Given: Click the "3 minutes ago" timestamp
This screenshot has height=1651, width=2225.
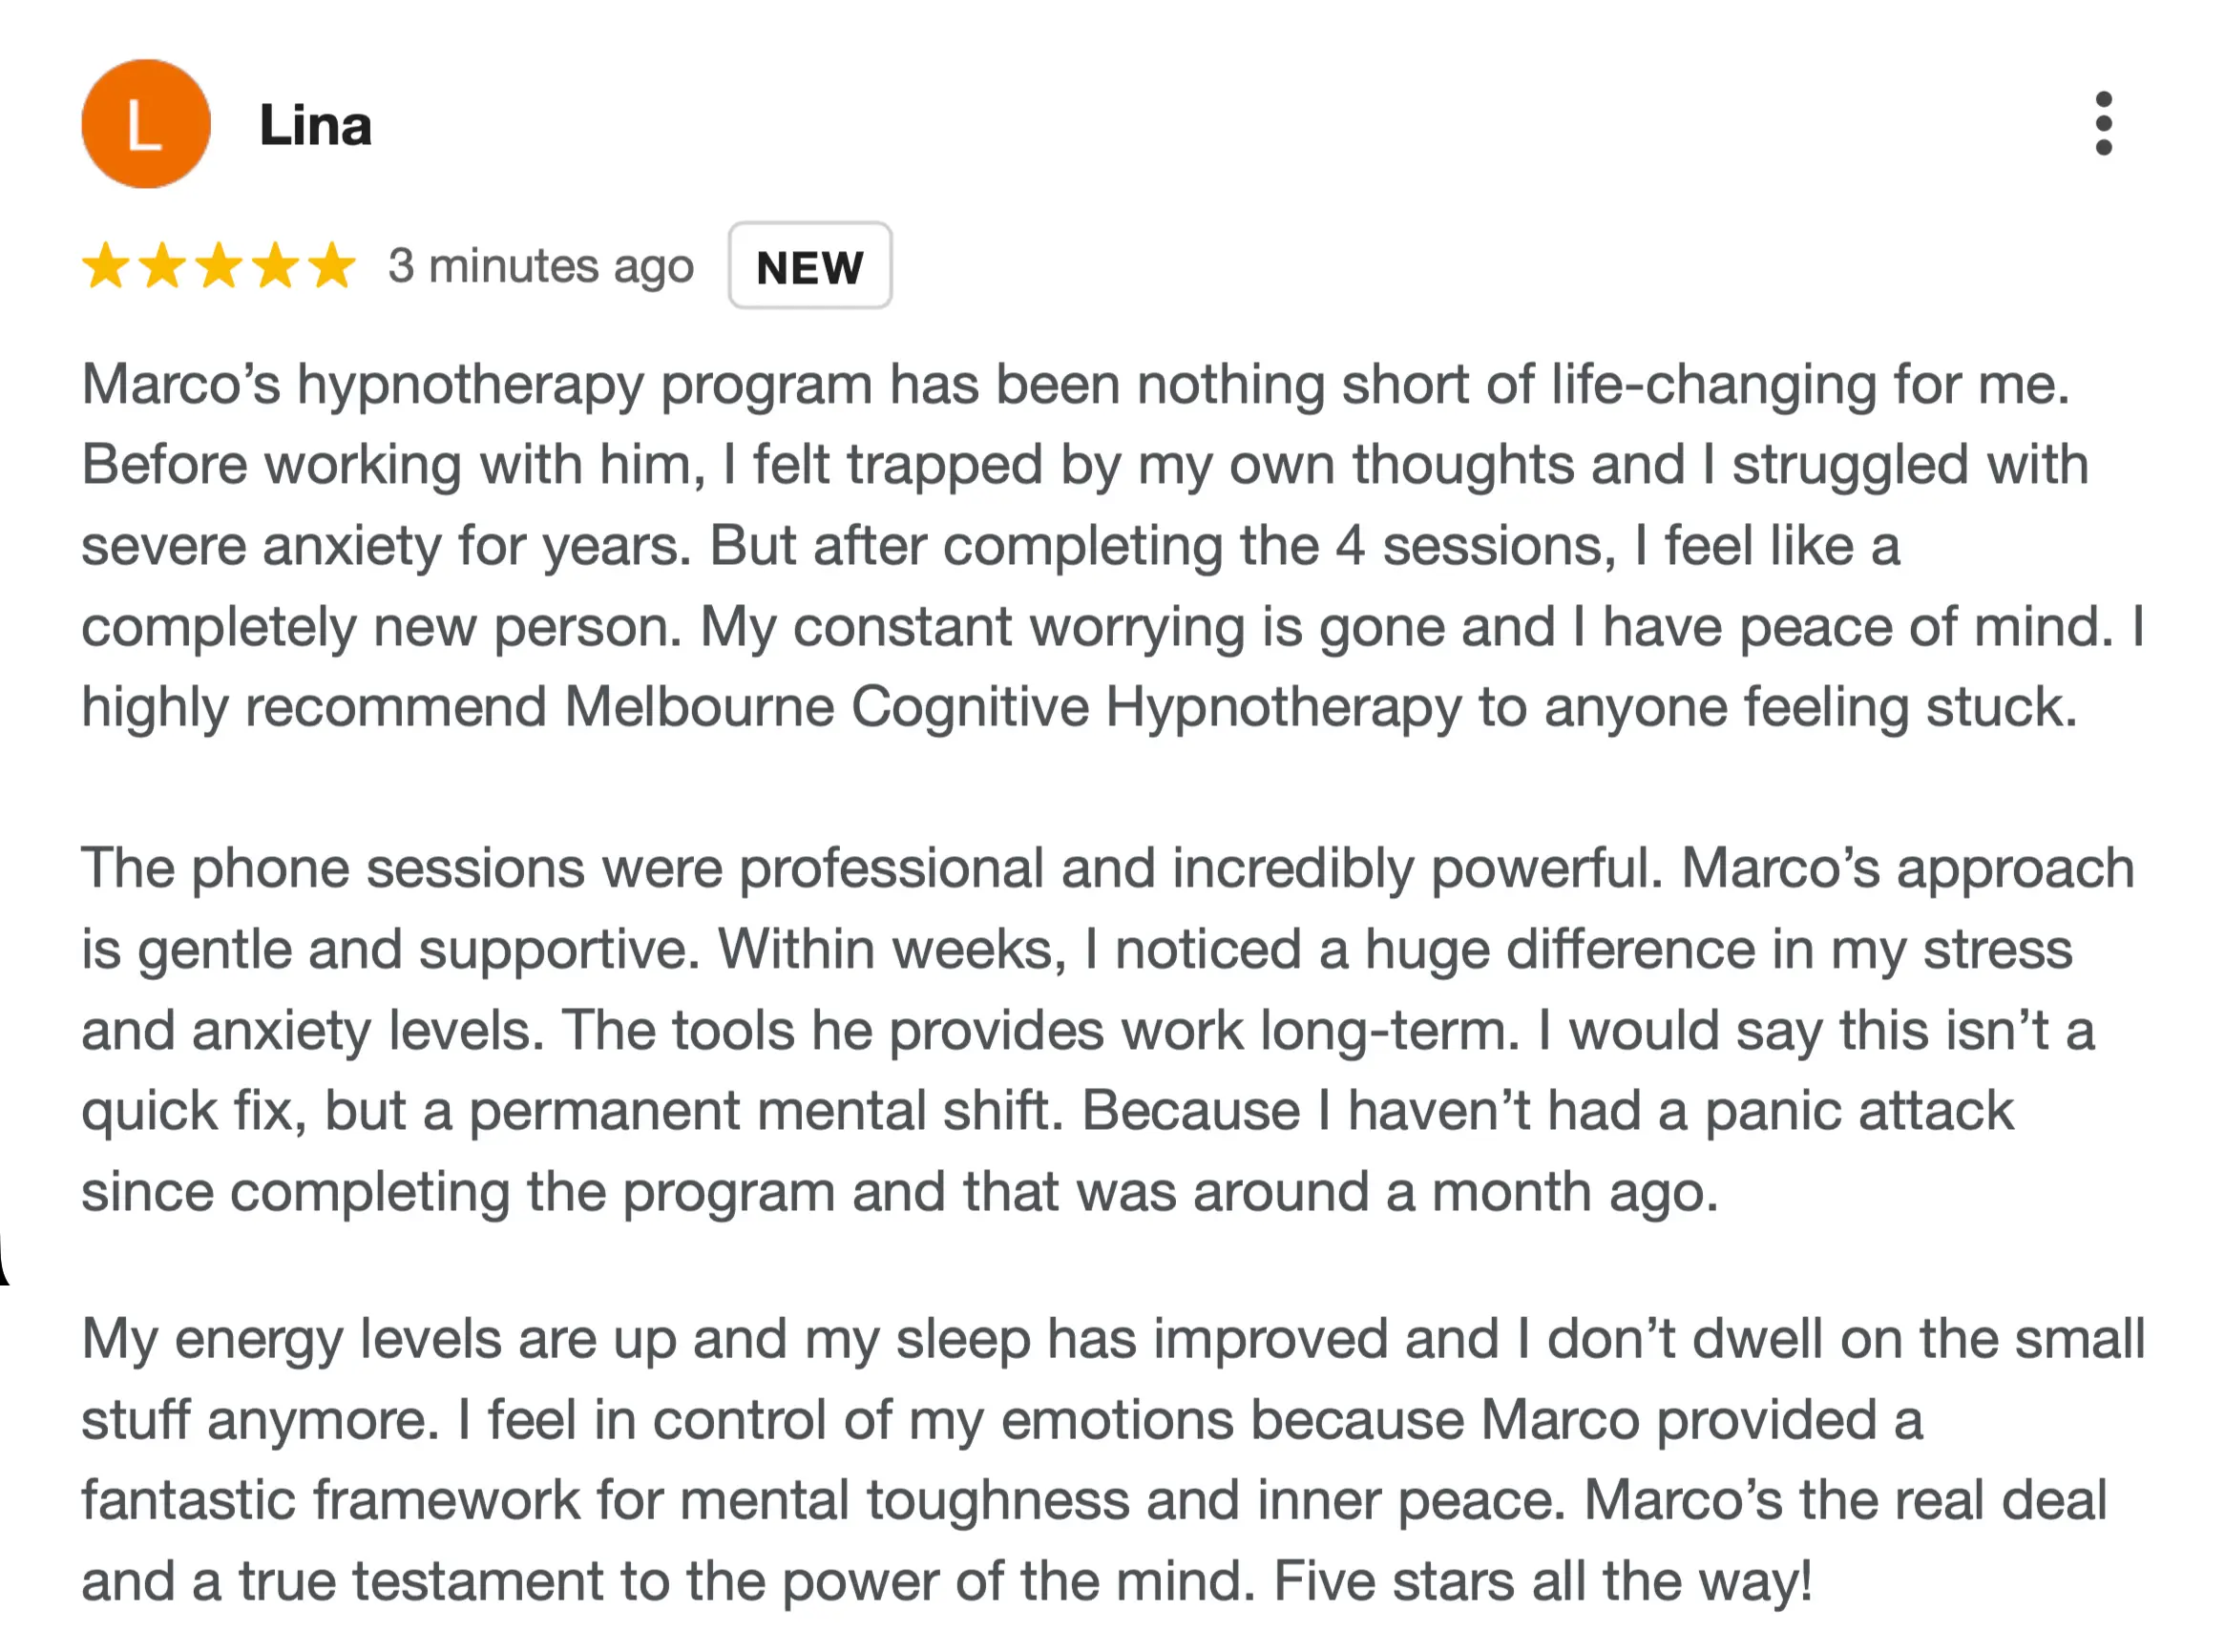Looking at the screenshot, I should tap(541, 267).
